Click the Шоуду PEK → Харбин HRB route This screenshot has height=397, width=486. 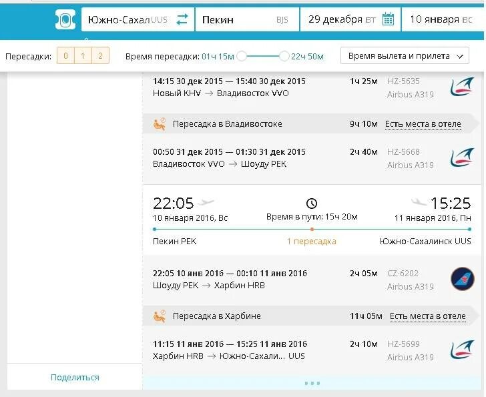tap(209, 285)
